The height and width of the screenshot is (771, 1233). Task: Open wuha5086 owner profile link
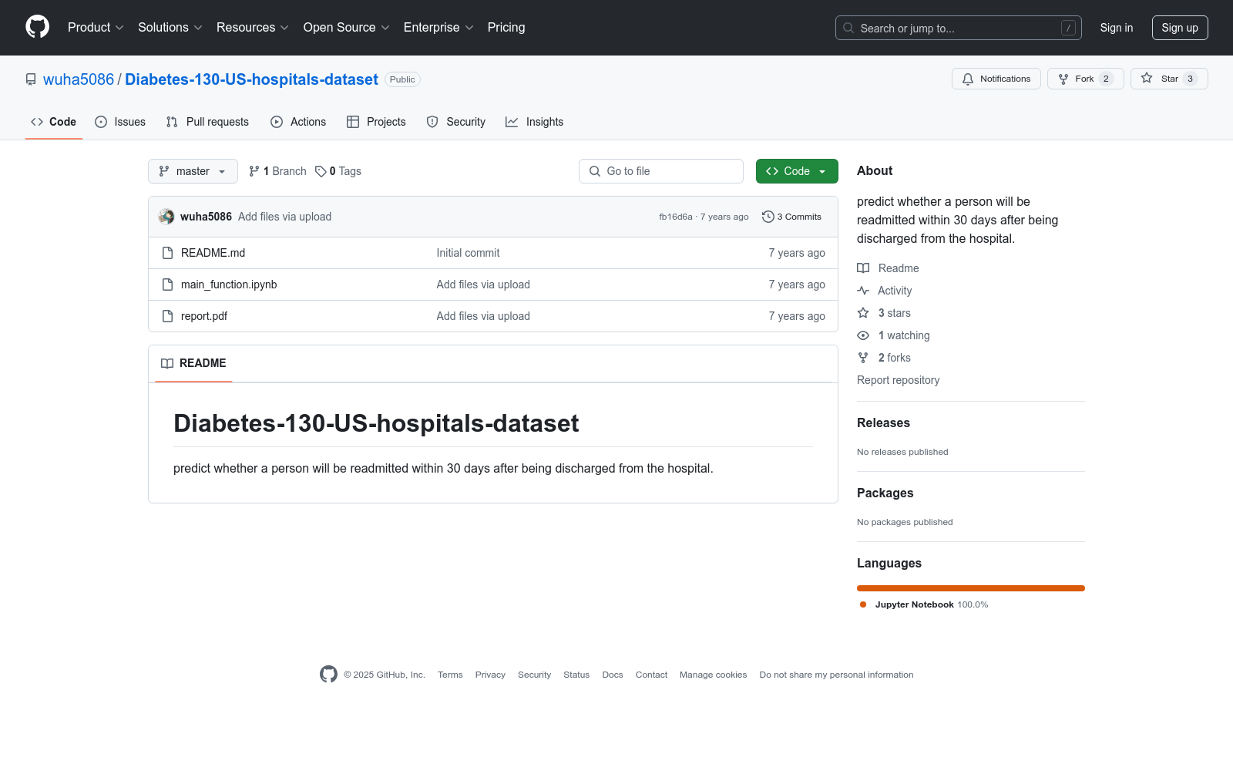coord(79,79)
